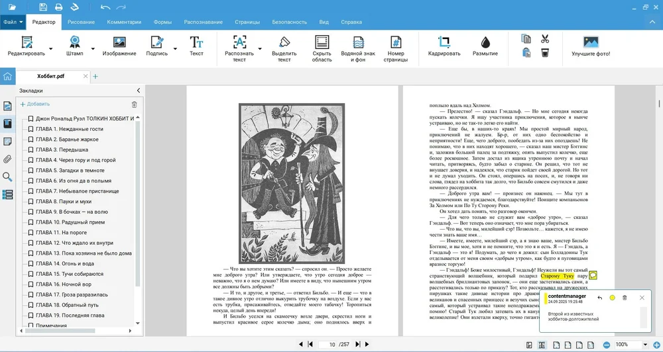Click the delete bin icon in ribbon
Image resolution: width=663 pixels, height=352 pixels.
545,53
